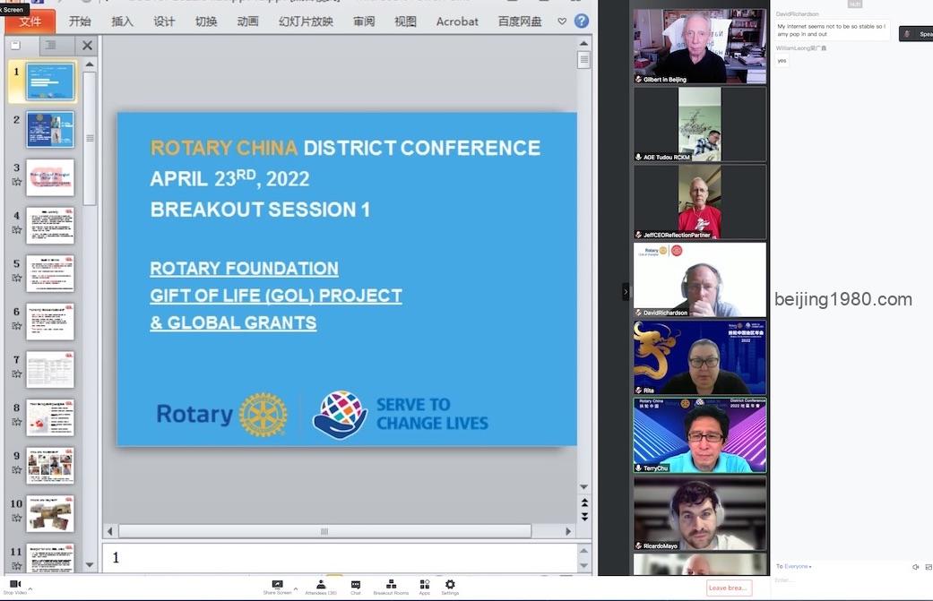This screenshot has height=601, width=933.
Task: Select slide 7 thumbnail
Action: pyautogui.click(x=50, y=370)
